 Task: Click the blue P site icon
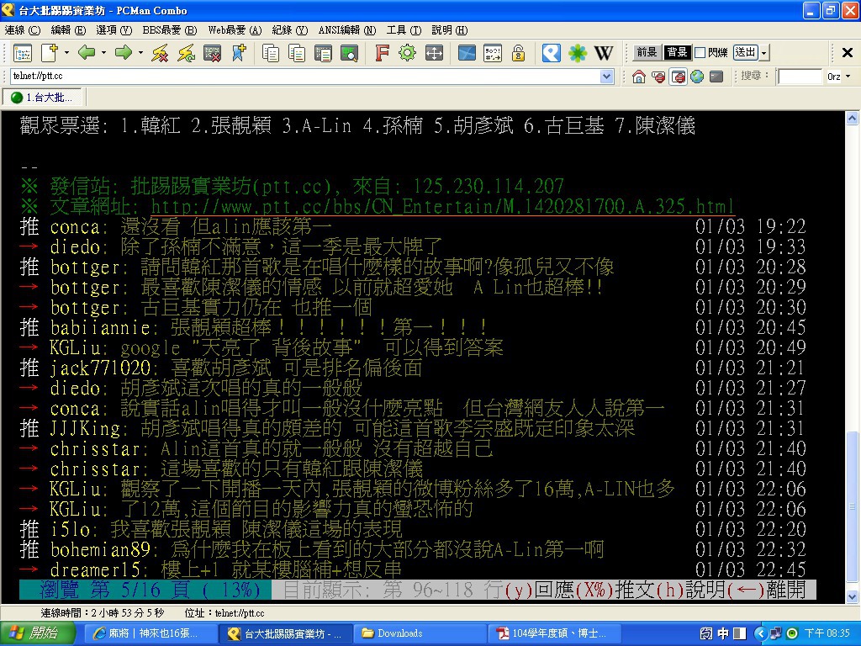tap(552, 53)
